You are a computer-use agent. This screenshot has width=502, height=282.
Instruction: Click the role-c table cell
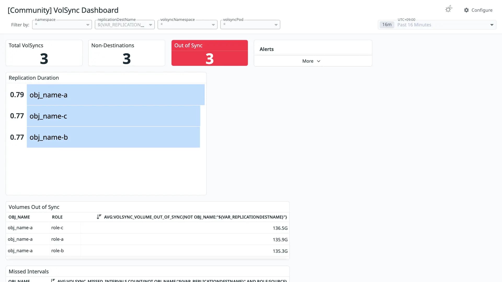point(57,228)
